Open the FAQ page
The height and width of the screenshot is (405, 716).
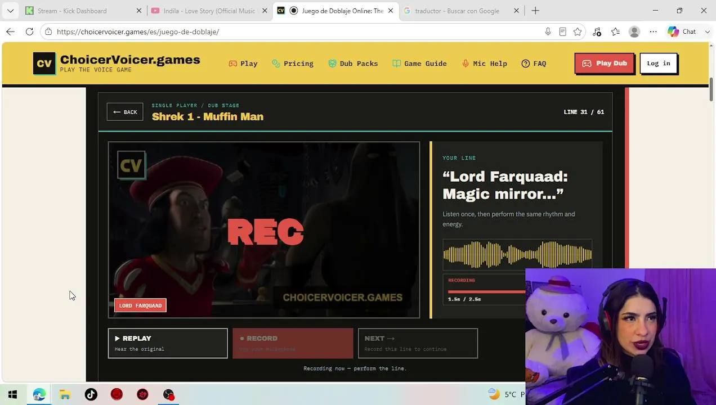(534, 64)
